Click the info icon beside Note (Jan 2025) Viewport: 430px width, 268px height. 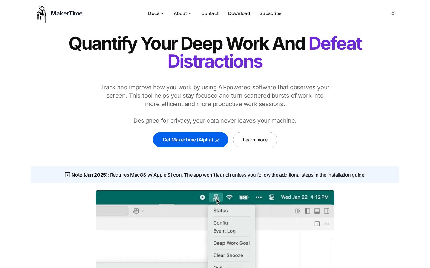click(x=67, y=175)
